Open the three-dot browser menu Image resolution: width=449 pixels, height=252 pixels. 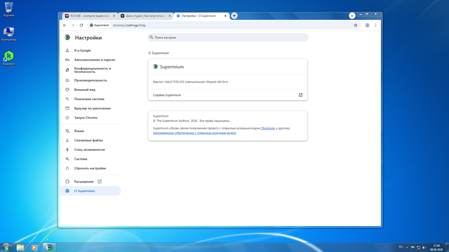pos(376,25)
